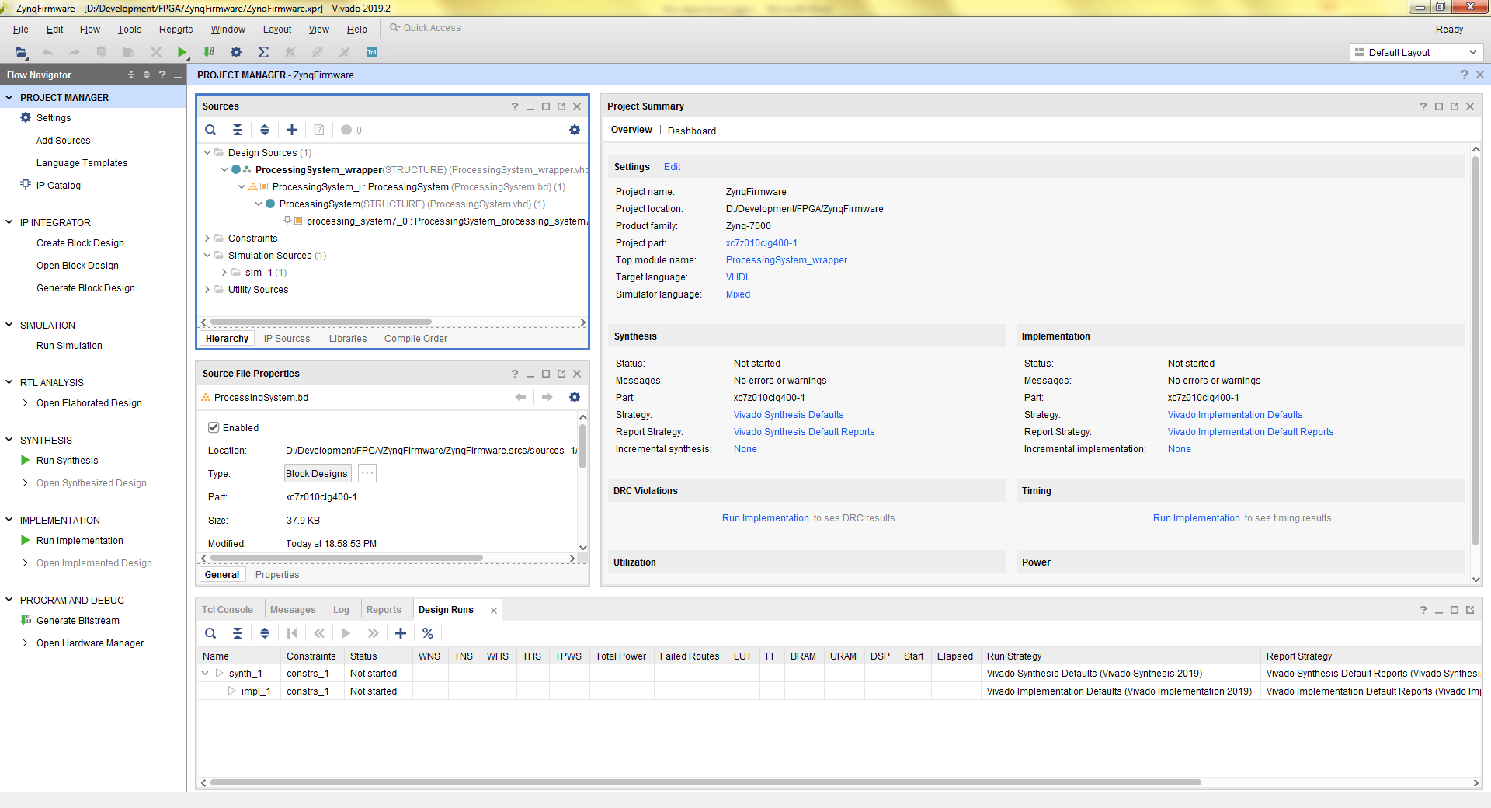The width and height of the screenshot is (1491, 808).
Task: Toggle percentage display in Design Runs
Action: point(428,633)
